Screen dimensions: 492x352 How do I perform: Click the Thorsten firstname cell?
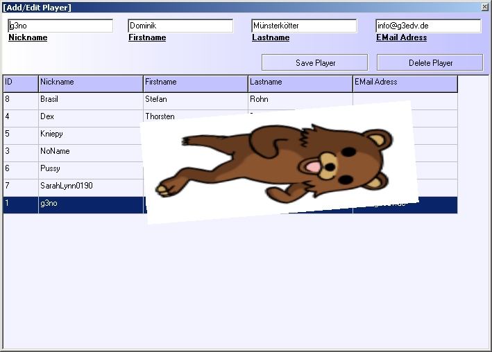pyautogui.click(x=196, y=116)
